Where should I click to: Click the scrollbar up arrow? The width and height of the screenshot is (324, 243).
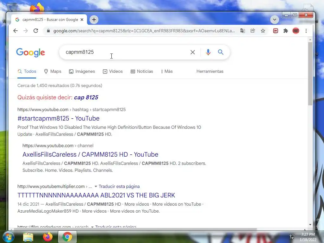coord(310,40)
